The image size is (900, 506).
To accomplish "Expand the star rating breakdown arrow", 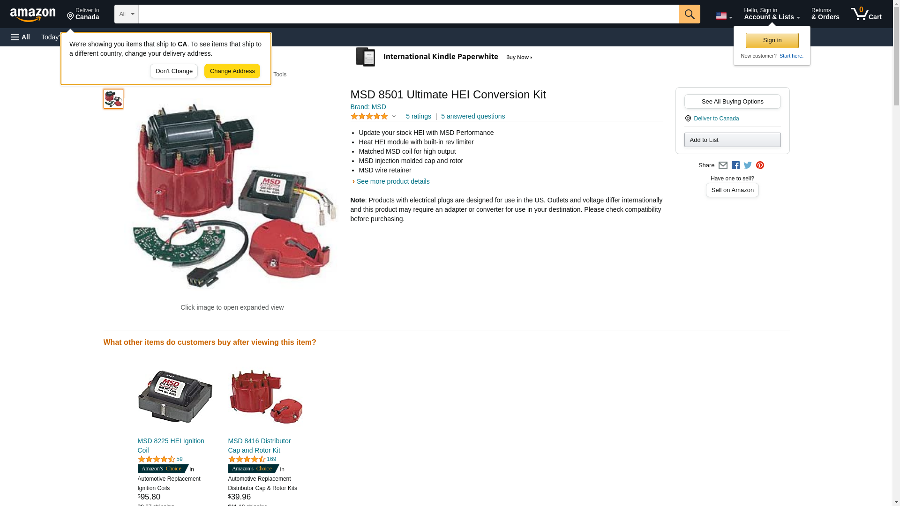I will click(x=394, y=116).
